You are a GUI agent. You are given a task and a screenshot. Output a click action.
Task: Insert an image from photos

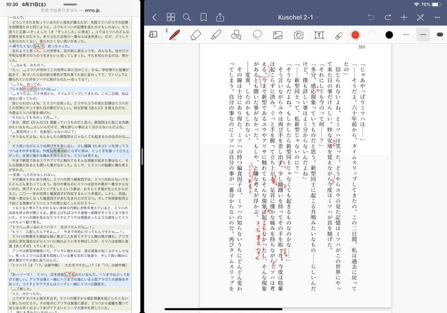point(278,35)
